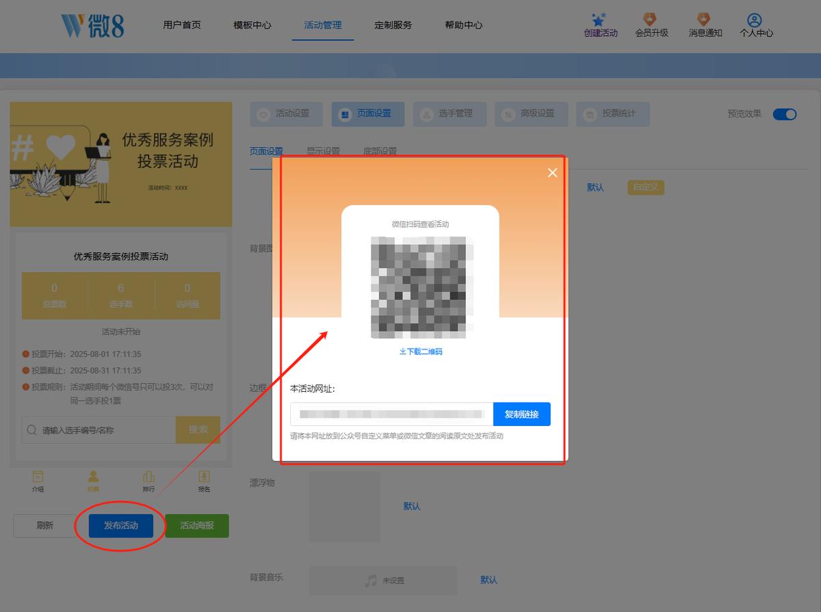Image resolution: width=821 pixels, height=612 pixels.
Task: Click the green 活动海报 button
Action: click(x=197, y=525)
